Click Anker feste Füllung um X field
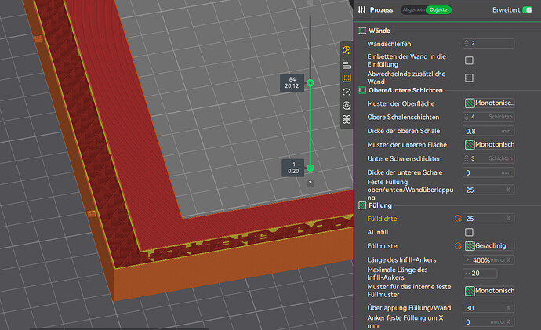The height and width of the screenshot is (330, 541). click(488, 321)
